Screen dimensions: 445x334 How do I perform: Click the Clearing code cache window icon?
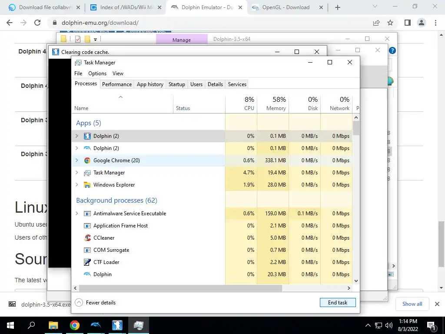click(x=55, y=52)
